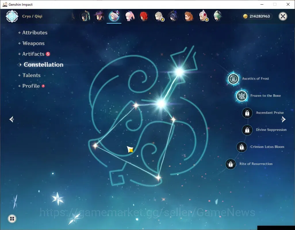Screen dimensions: 295x230
Task: Select the blonde character with upgrade arrow
Action: coord(159,16)
